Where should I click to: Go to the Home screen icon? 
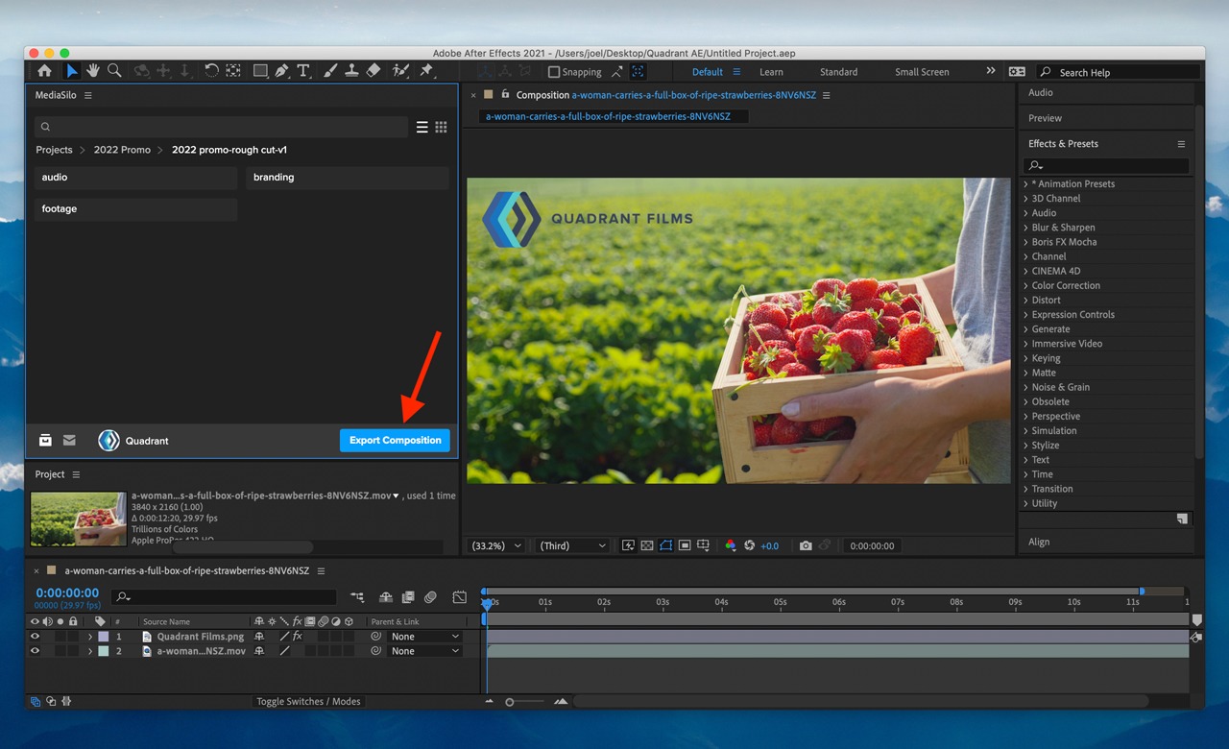[x=44, y=71]
